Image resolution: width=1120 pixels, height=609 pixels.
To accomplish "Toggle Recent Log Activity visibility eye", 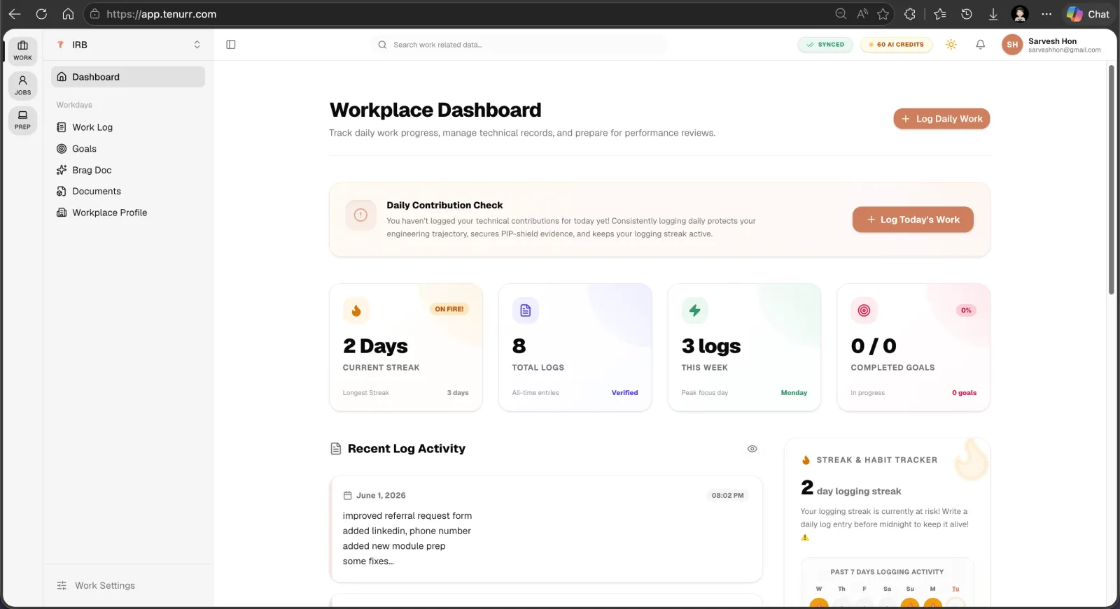I will (x=752, y=449).
